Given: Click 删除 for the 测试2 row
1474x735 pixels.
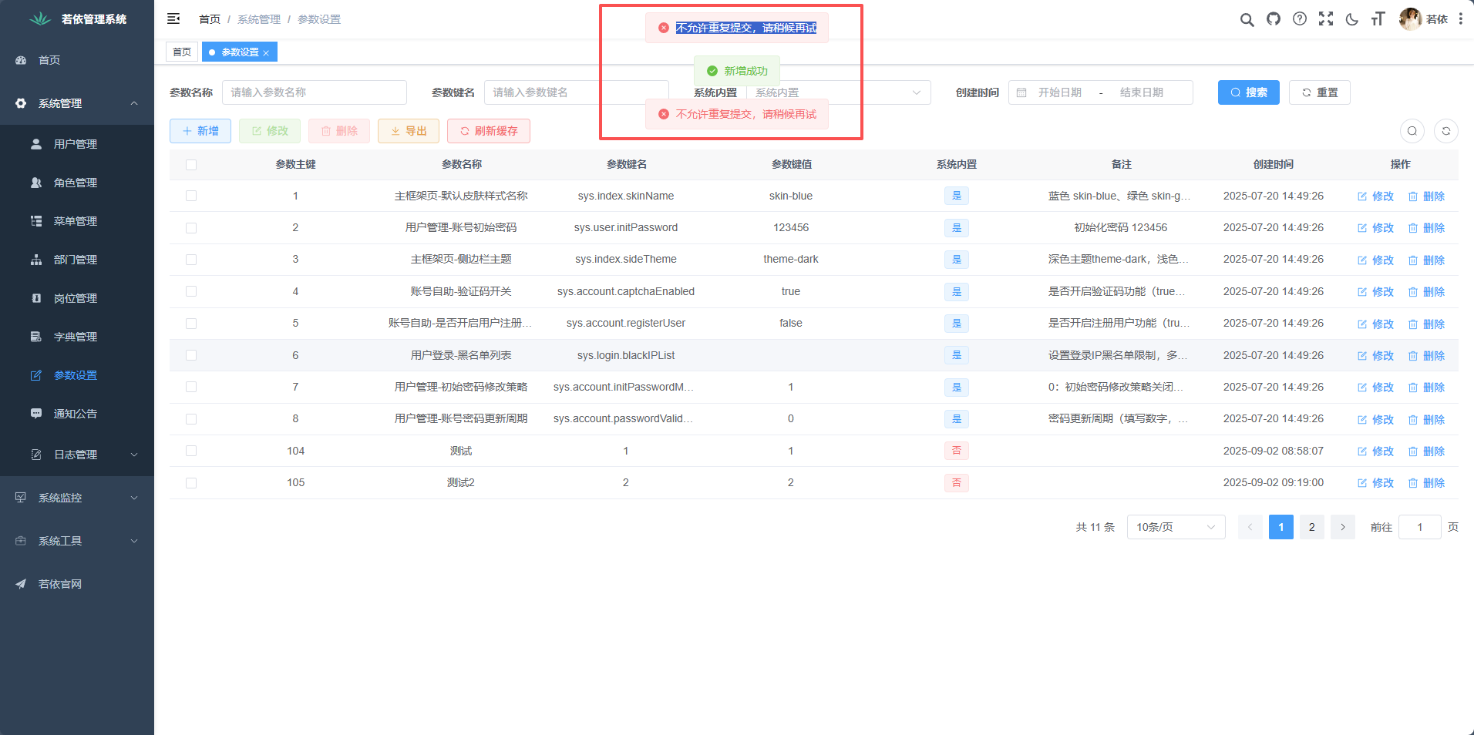Looking at the screenshot, I should (x=1427, y=483).
